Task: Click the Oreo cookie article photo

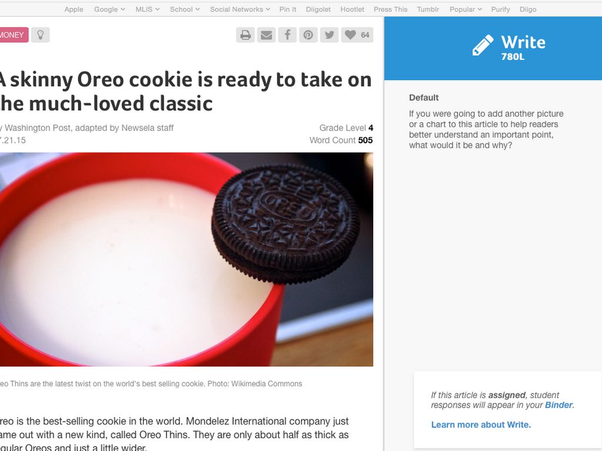Action: coord(186,259)
